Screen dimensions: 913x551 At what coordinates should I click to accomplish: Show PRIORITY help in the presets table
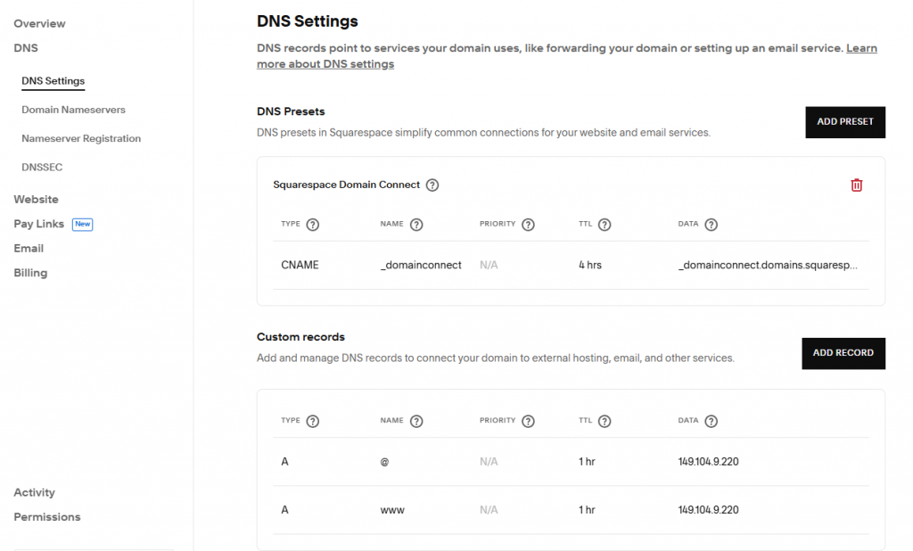pyautogui.click(x=528, y=225)
